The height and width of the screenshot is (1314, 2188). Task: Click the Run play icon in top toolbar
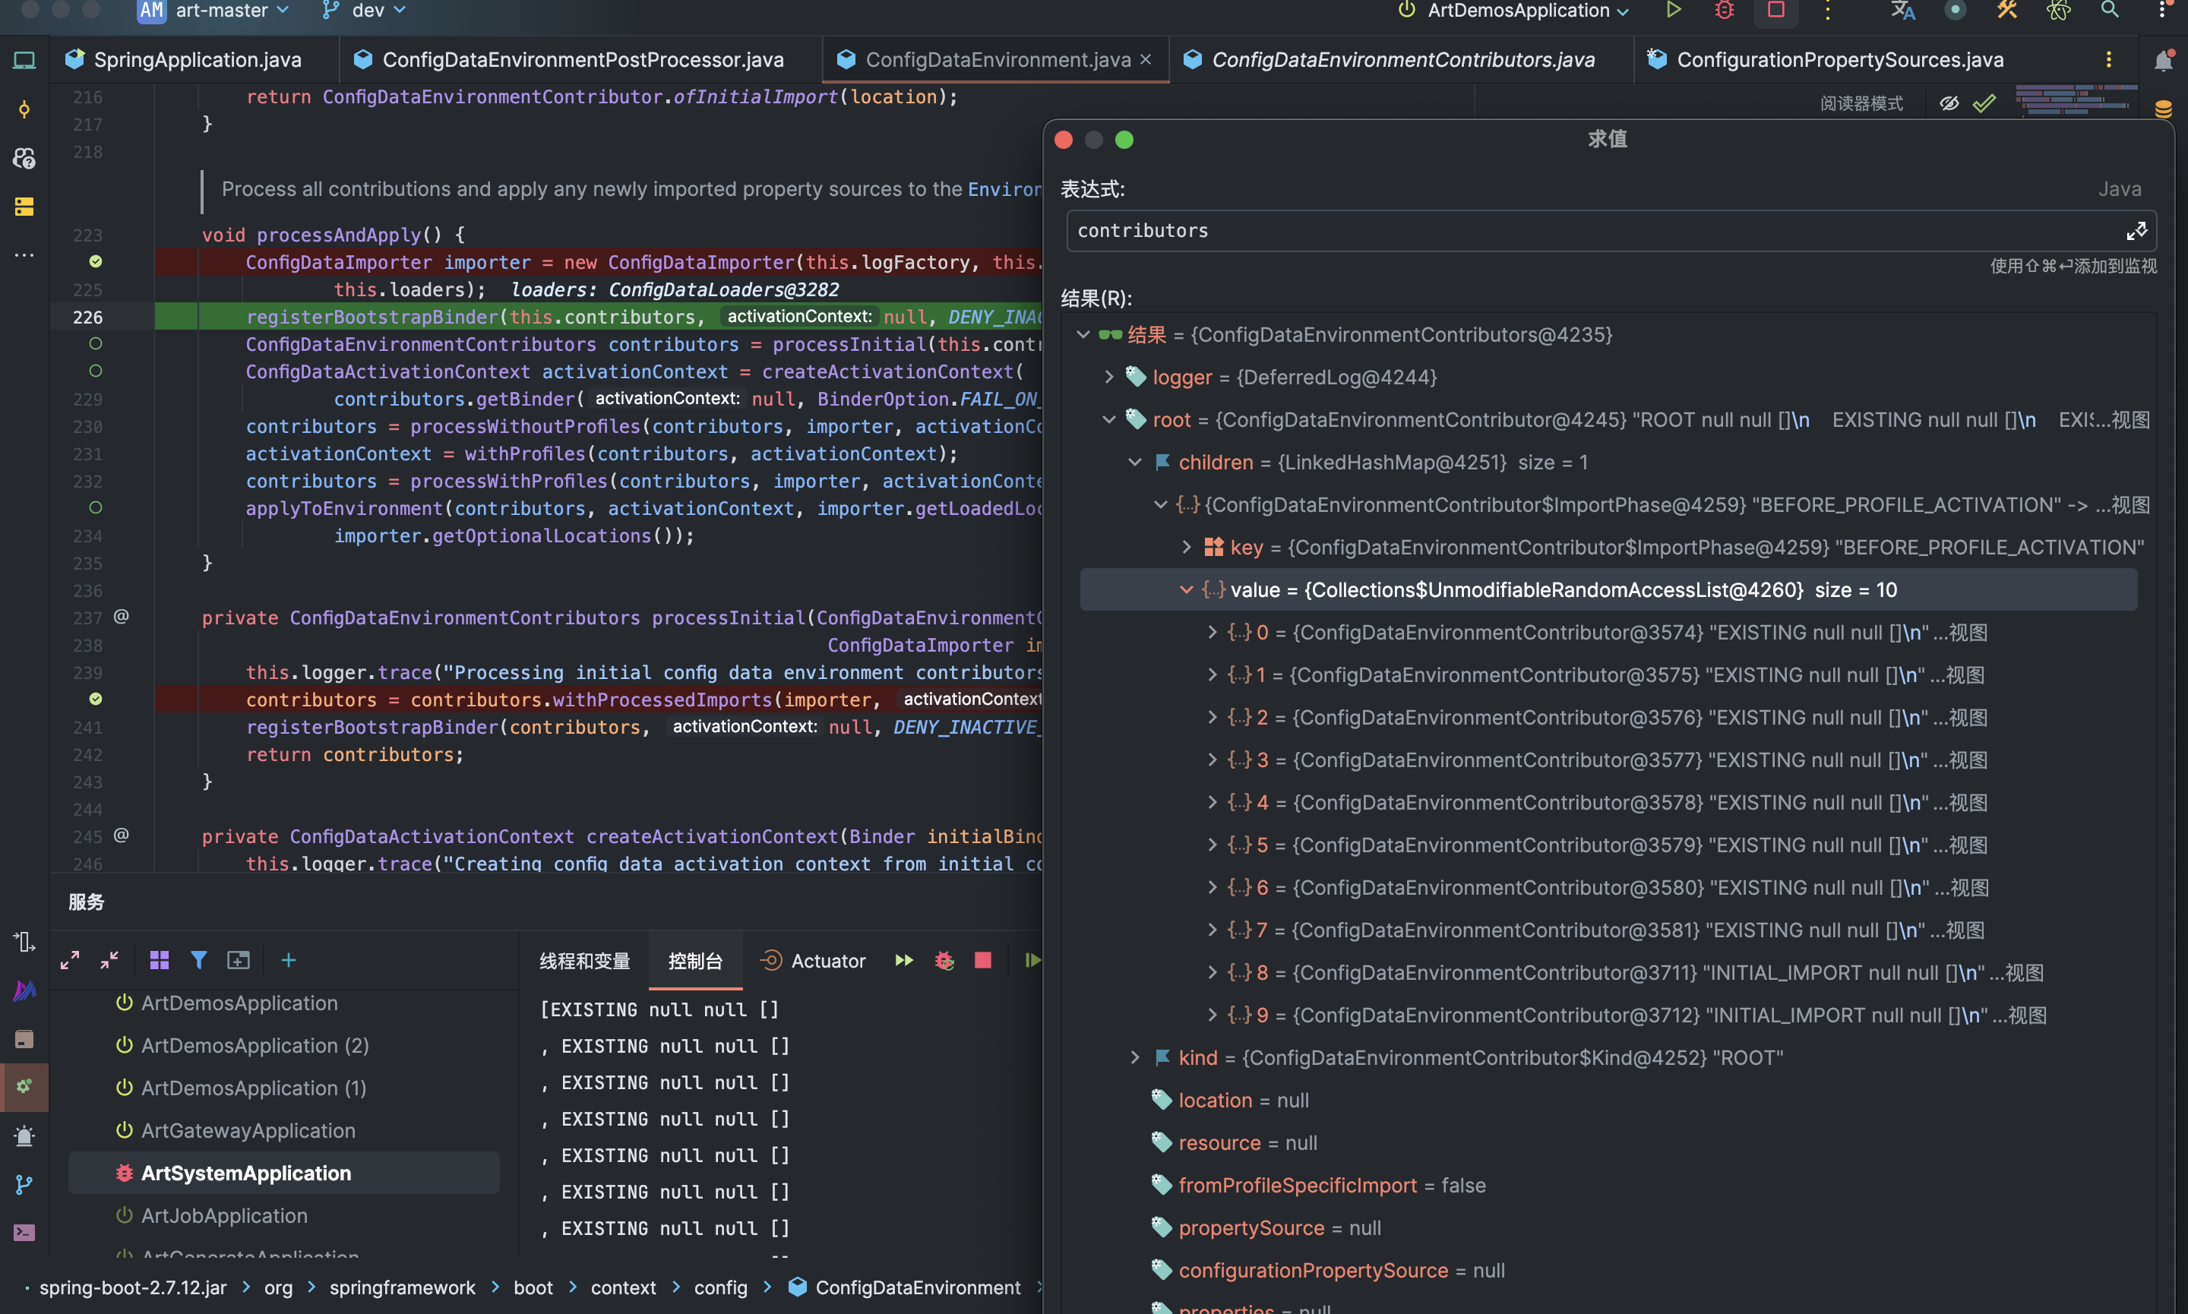pyautogui.click(x=1673, y=11)
